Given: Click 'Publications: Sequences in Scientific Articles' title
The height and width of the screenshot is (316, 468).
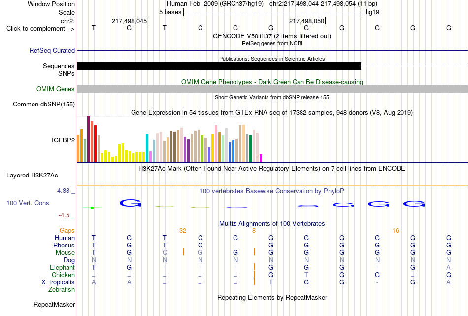Looking at the screenshot, I should coord(272,59).
